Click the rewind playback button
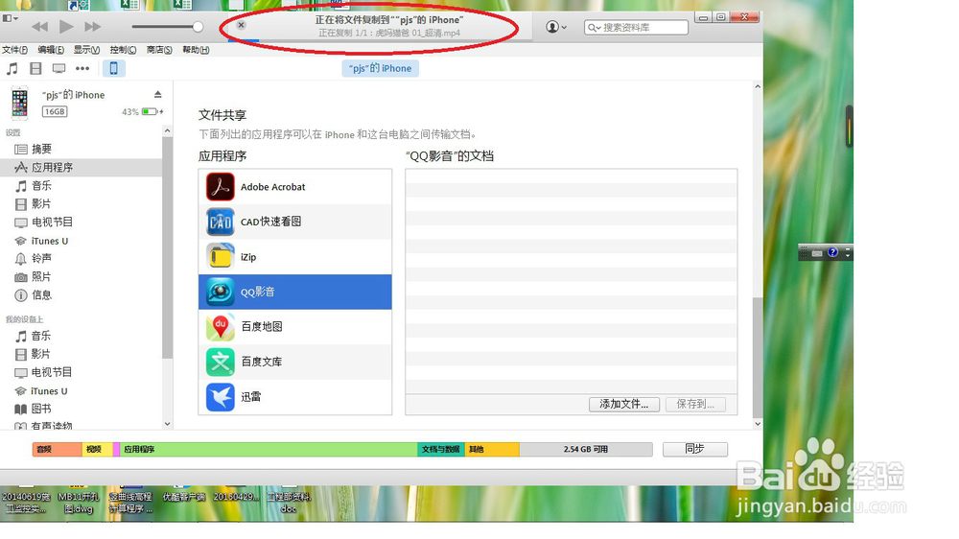 click(39, 26)
